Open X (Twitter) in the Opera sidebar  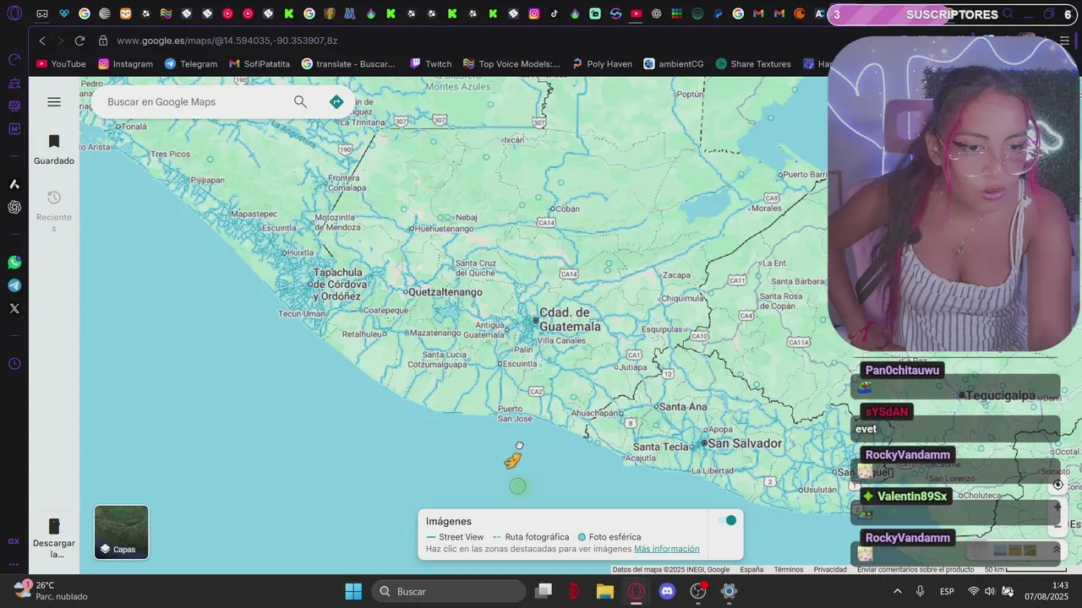(14, 308)
